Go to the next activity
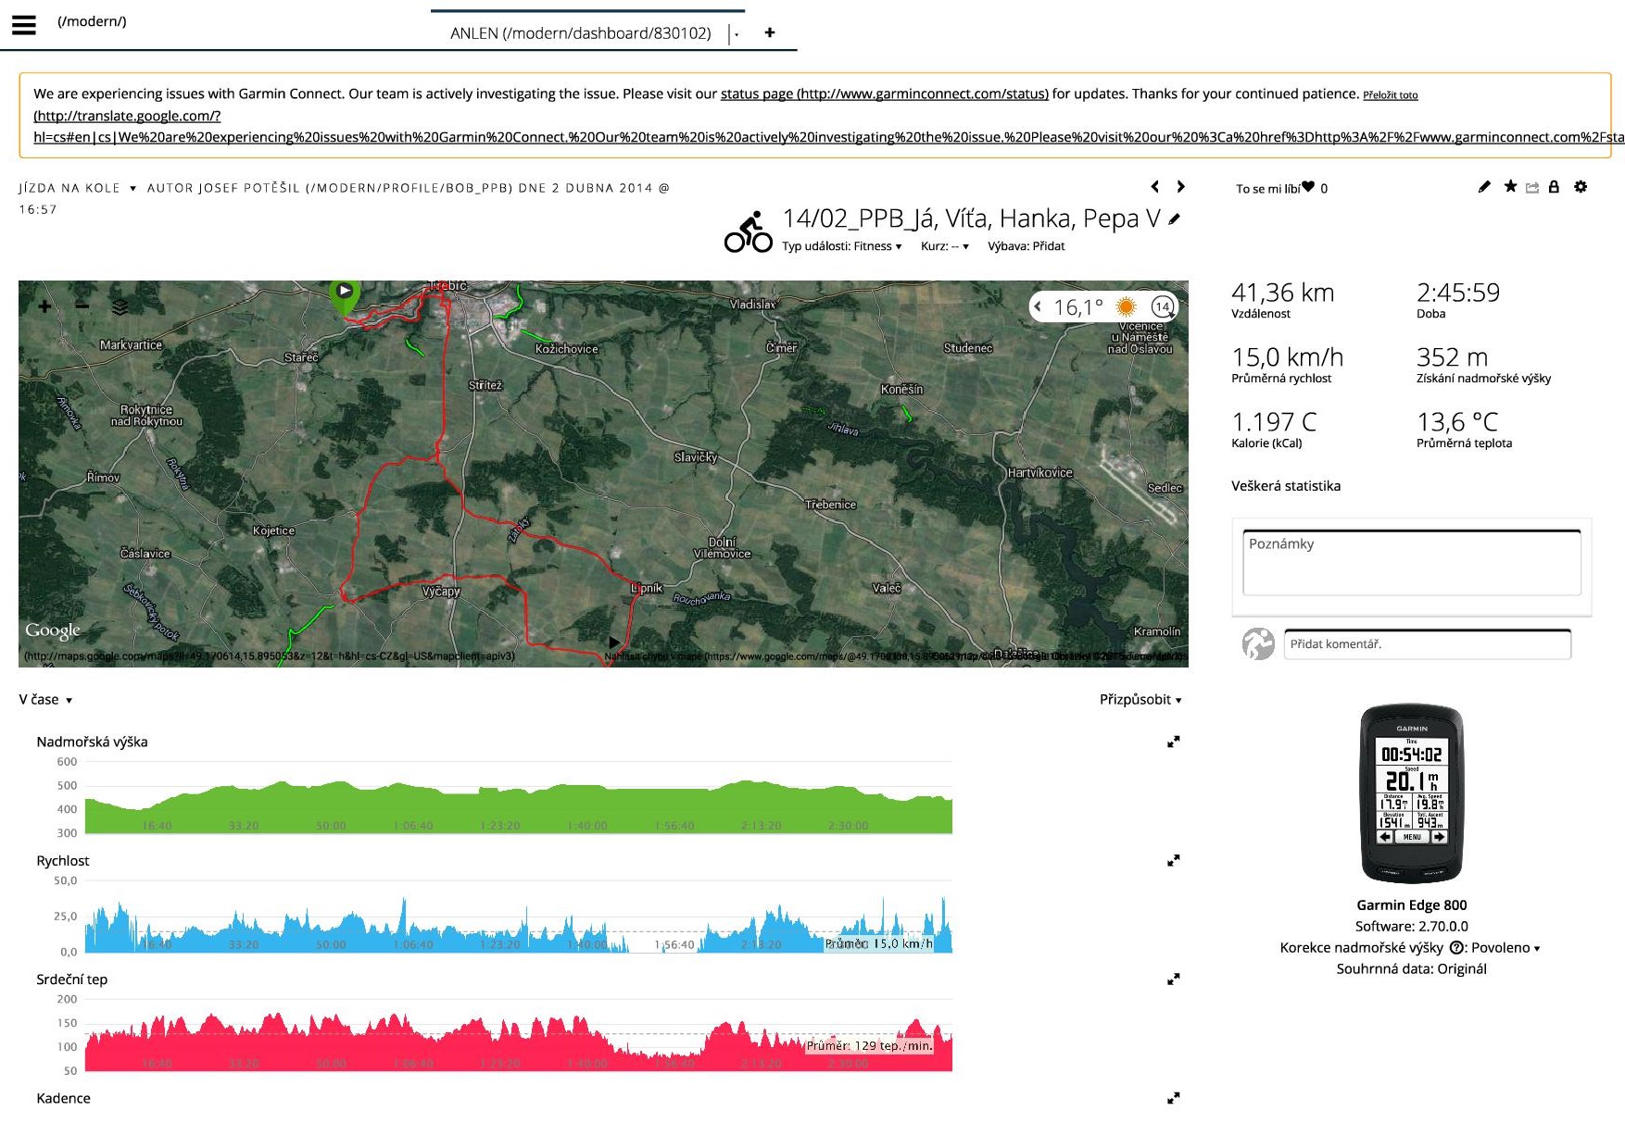Image resolution: width=1625 pixels, height=1148 pixels. [1180, 187]
